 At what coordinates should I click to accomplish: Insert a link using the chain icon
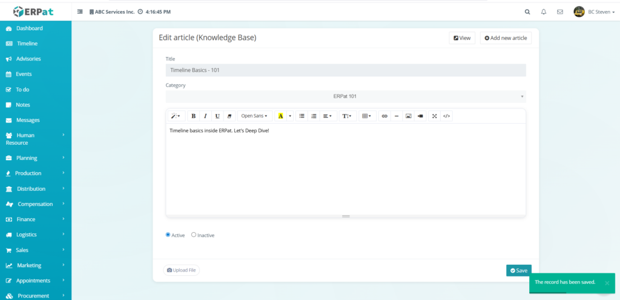click(384, 116)
